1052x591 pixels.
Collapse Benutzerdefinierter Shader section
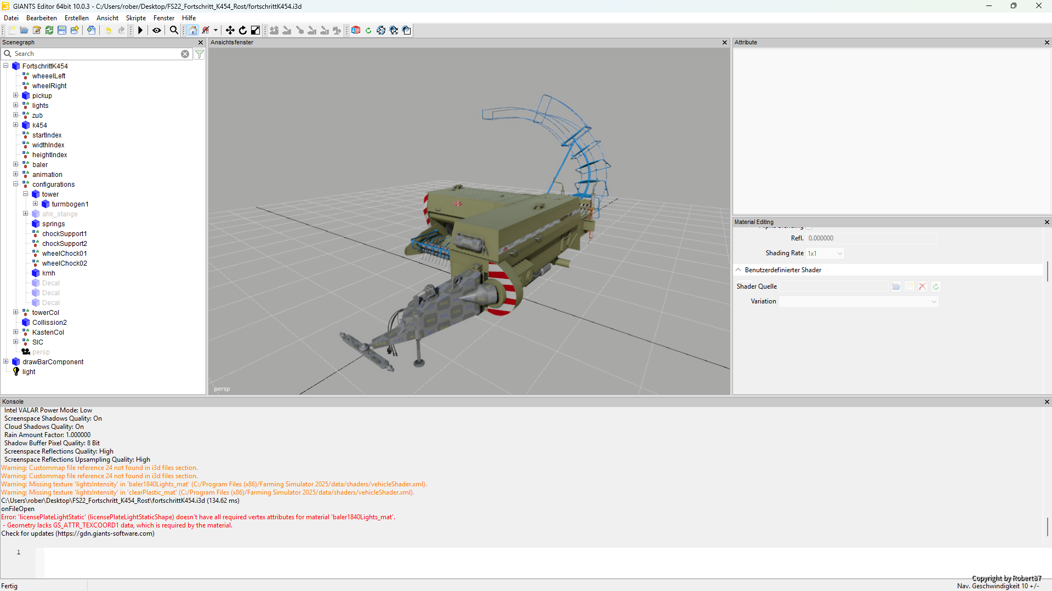tap(738, 270)
